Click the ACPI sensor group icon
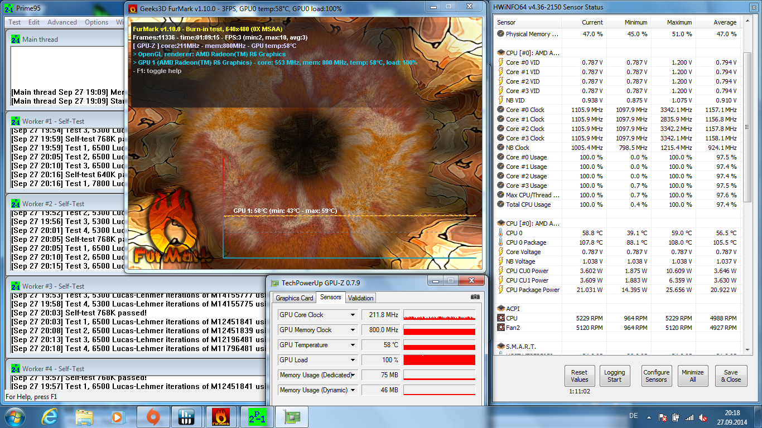Screen dimensions: 762x428 click(500, 308)
